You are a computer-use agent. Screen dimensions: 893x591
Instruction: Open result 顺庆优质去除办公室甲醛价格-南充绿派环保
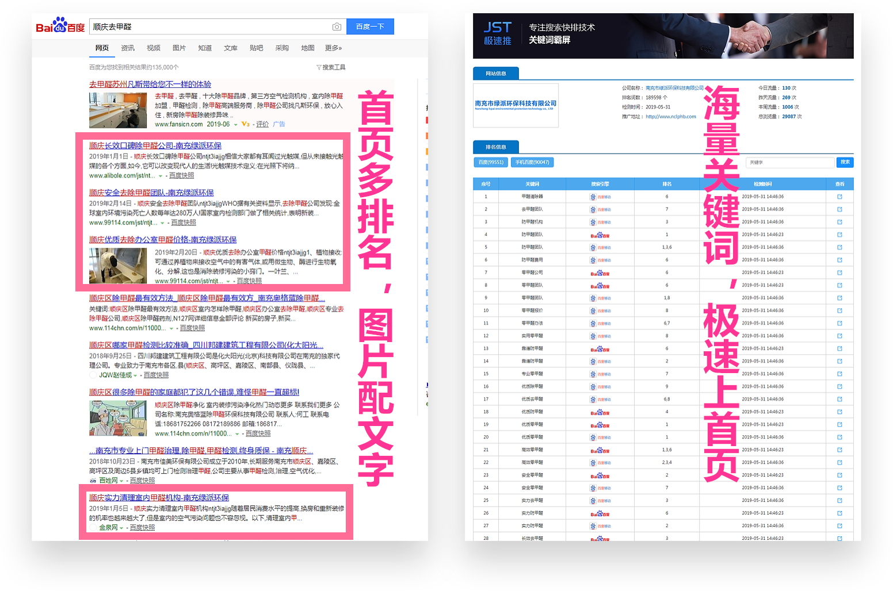163,240
